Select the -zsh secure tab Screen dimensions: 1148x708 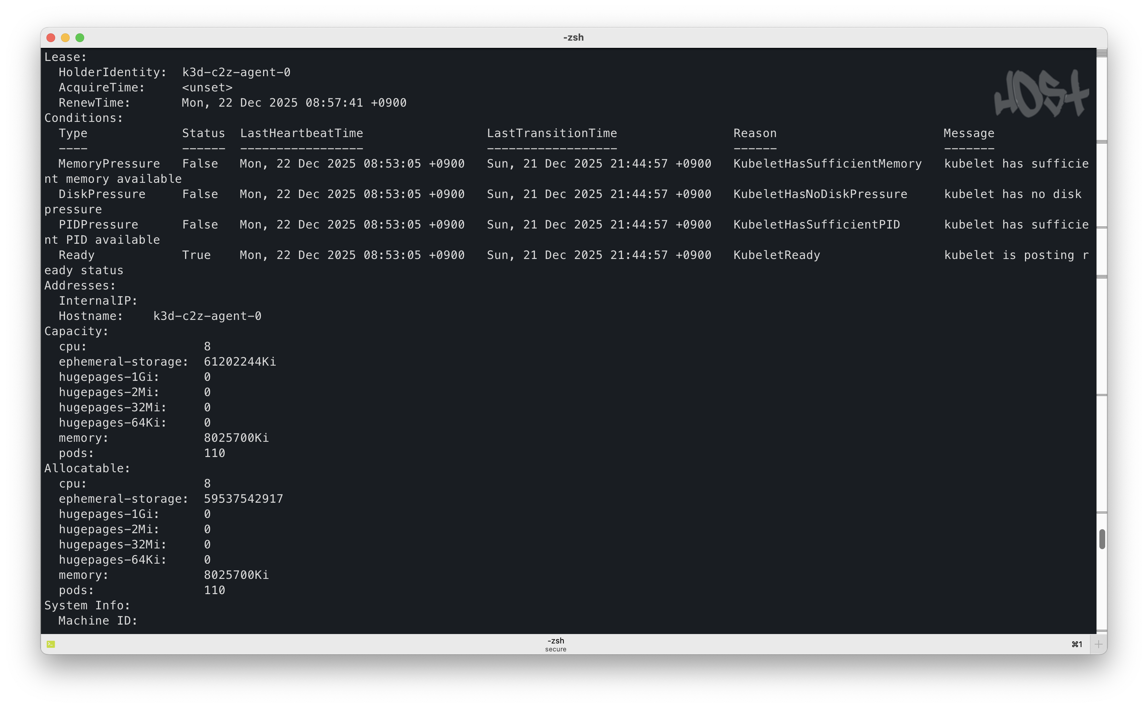pyautogui.click(x=555, y=644)
